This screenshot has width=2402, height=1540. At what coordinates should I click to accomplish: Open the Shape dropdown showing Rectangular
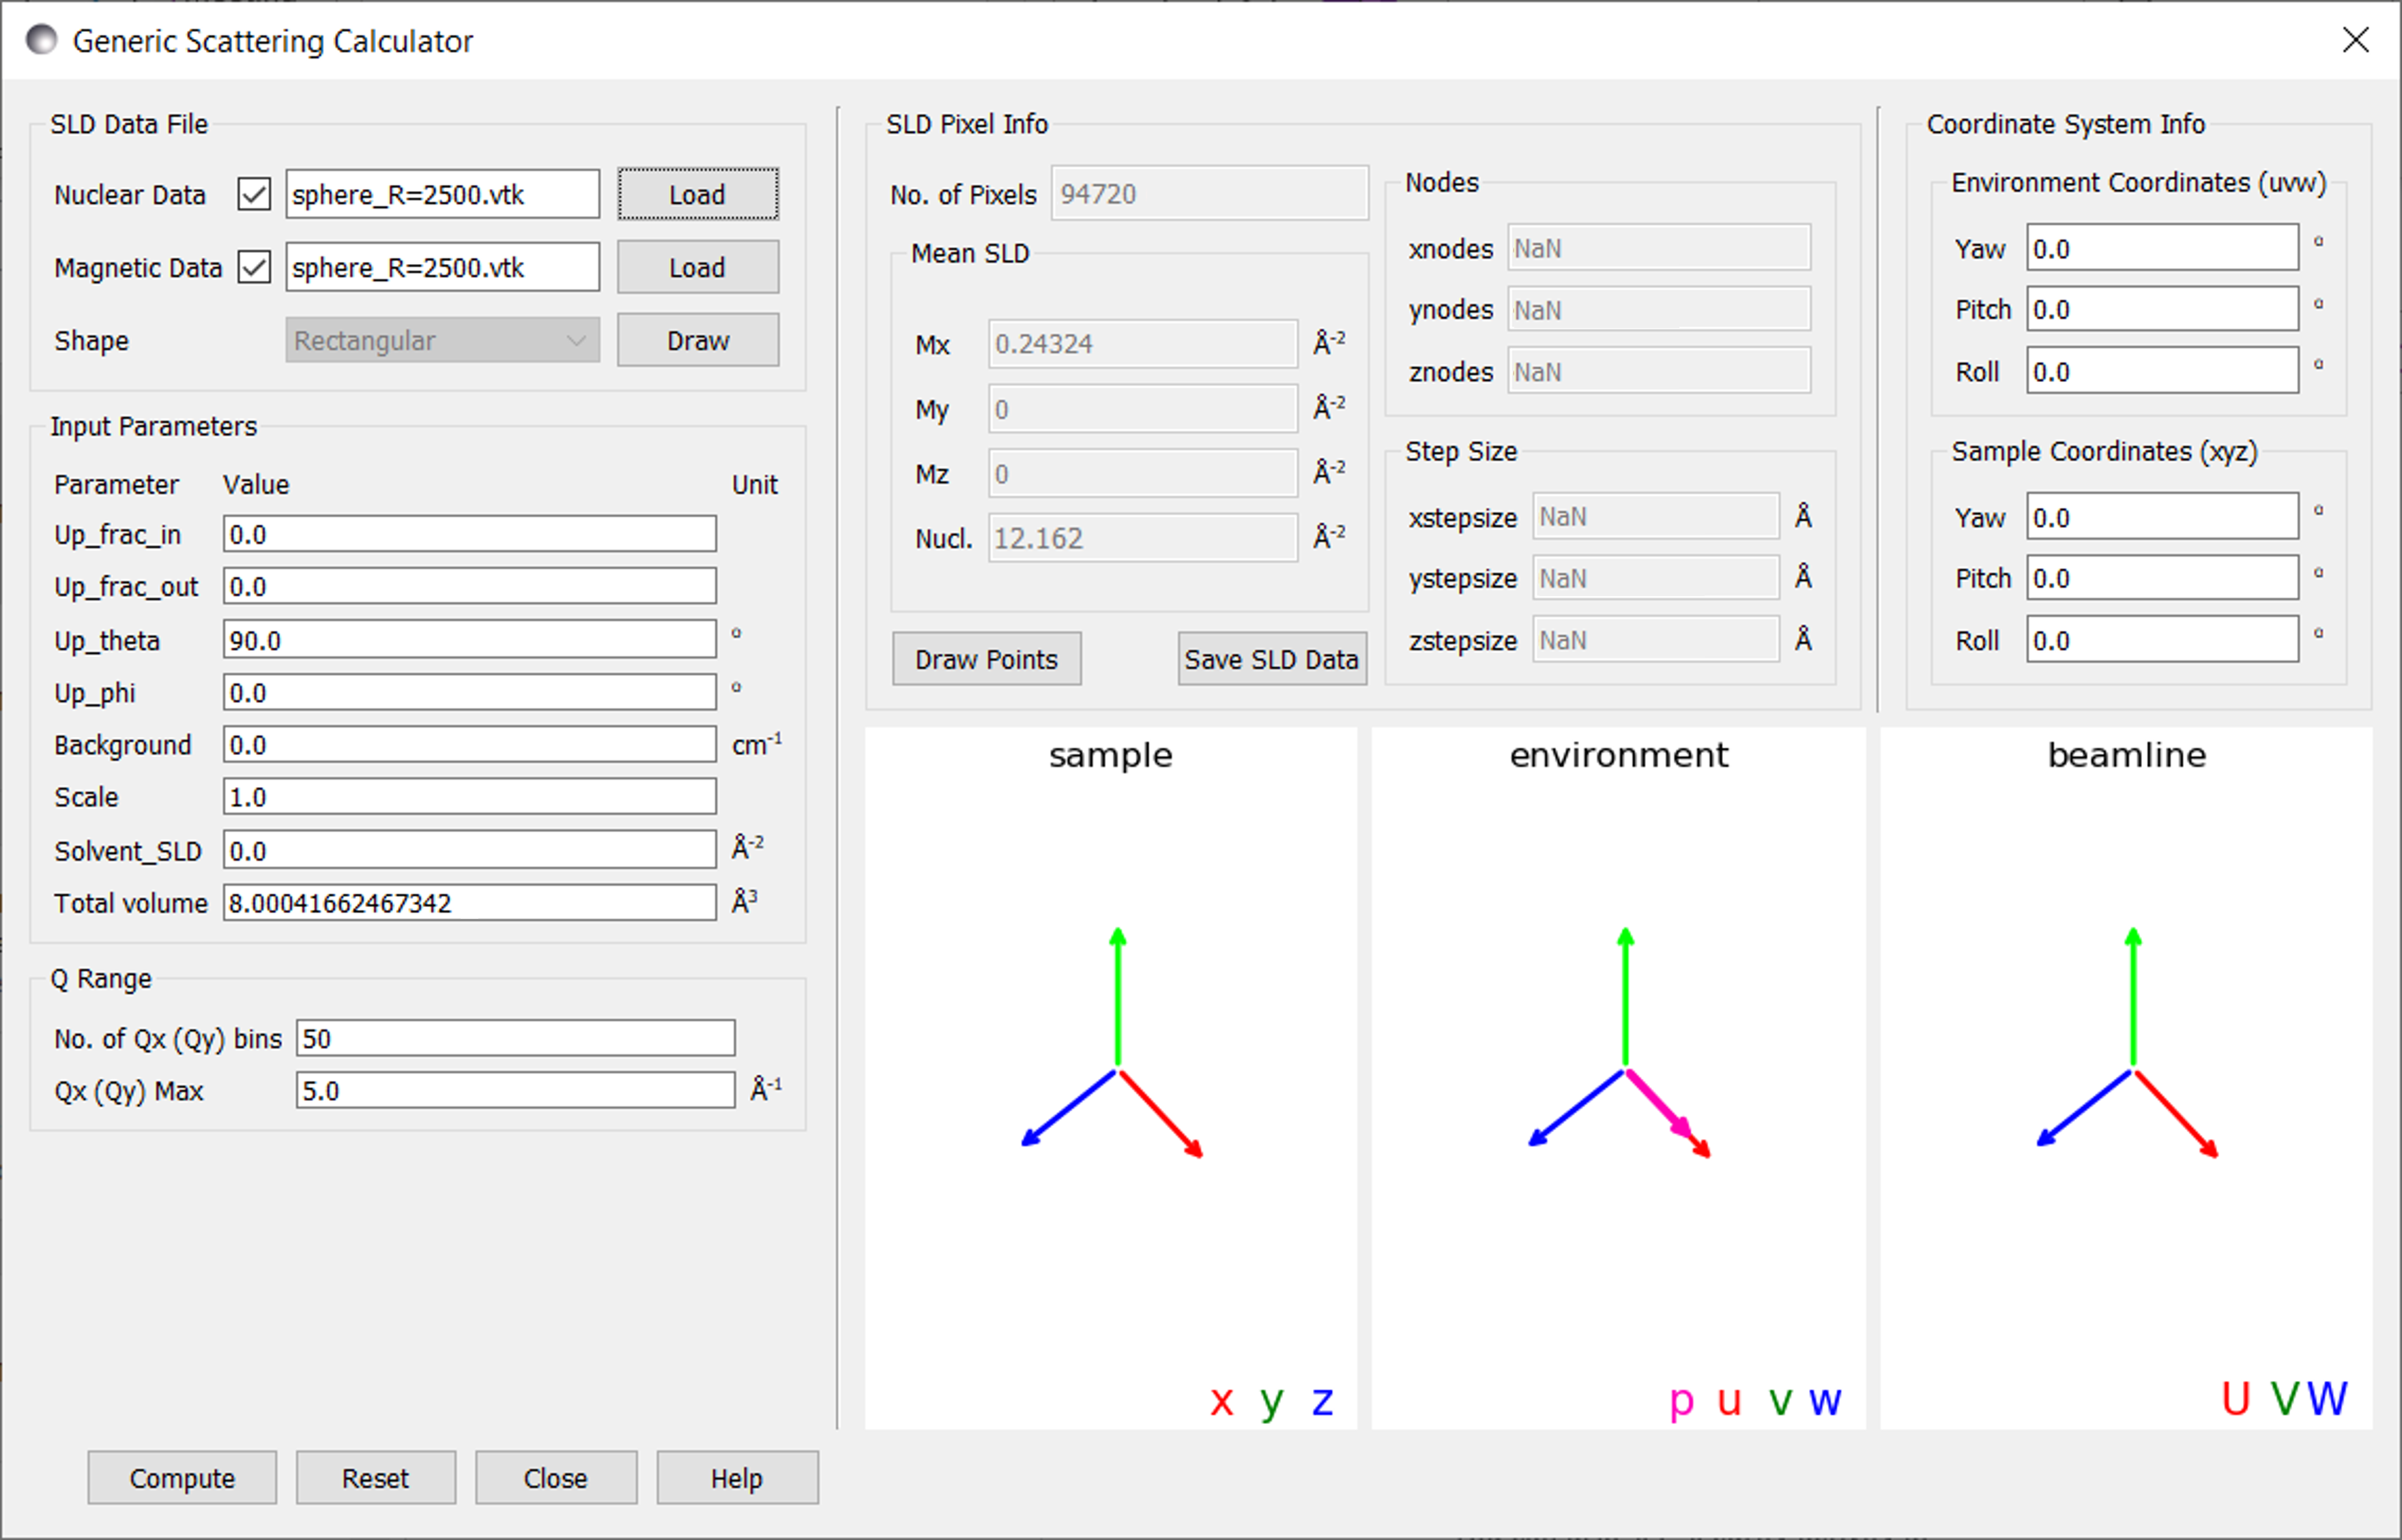tap(442, 340)
